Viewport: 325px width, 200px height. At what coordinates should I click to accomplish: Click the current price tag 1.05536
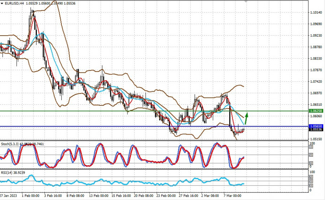(316, 130)
